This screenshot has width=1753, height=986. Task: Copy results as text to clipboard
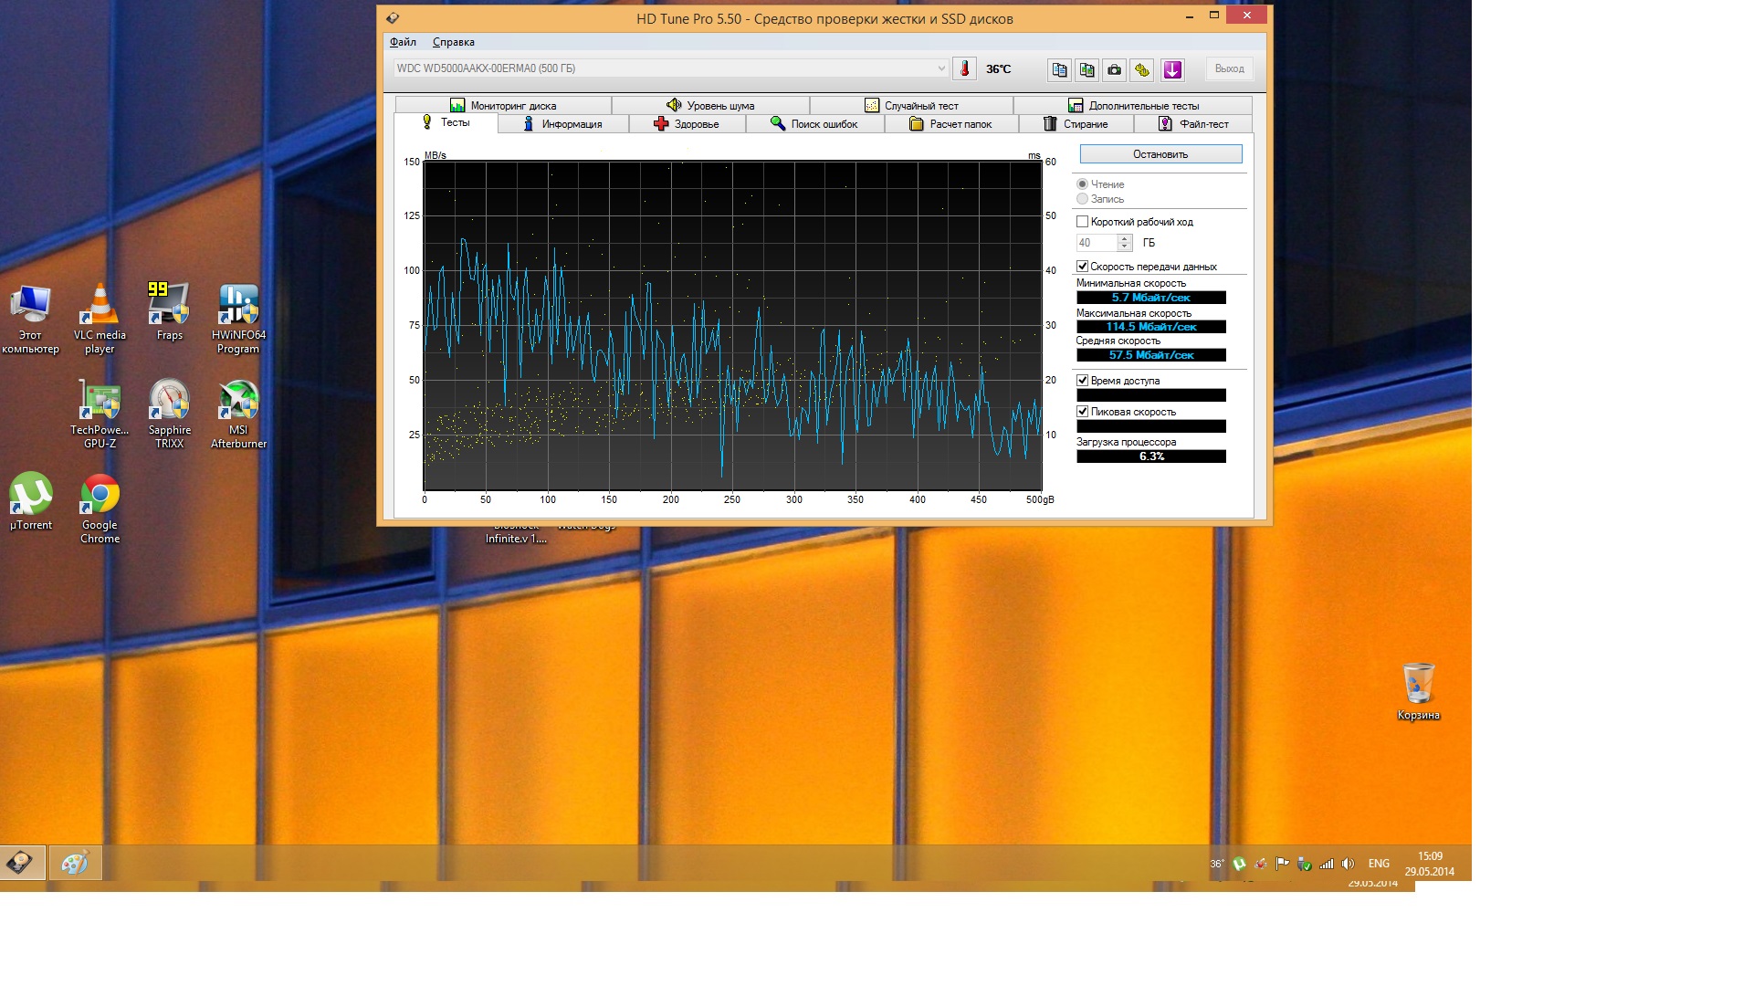pyautogui.click(x=1059, y=69)
